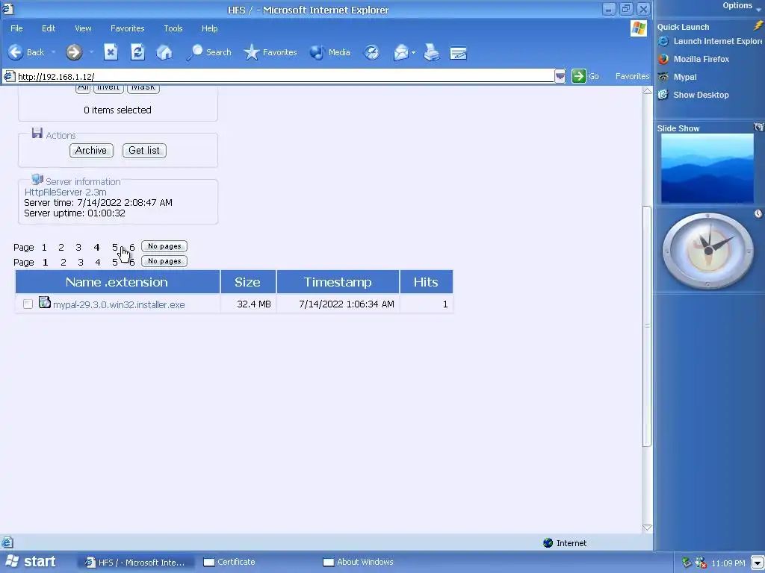The image size is (765, 573).
Task: Click the scroll down arrow of page
Action: pos(648,527)
